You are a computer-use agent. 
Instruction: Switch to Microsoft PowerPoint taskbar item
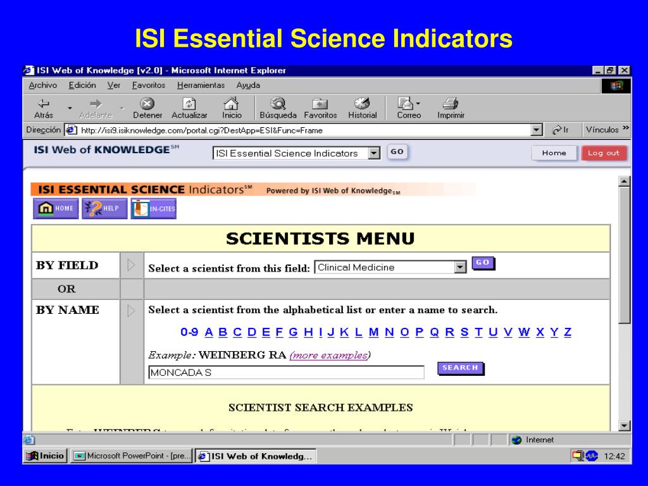tap(132, 456)
